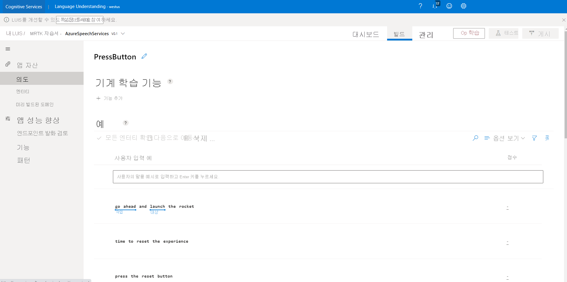Open the 옵션 보기 dropdown
567x282 pixels.
tap(504, 138)
